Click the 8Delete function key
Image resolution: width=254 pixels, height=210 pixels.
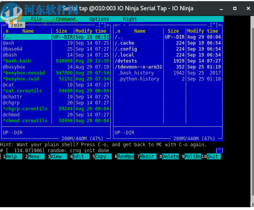click(x=169, y=157)
